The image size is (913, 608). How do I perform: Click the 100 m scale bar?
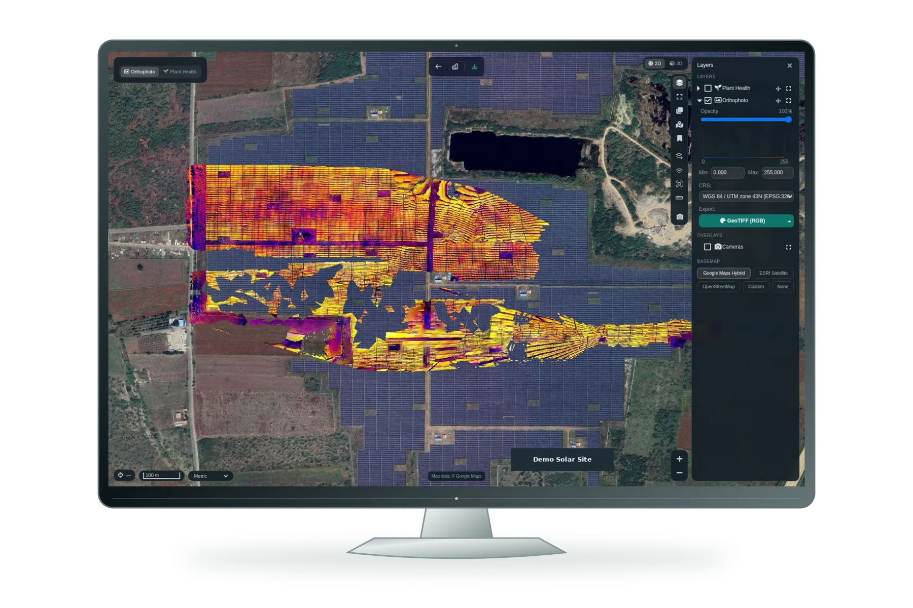point(161,475)
